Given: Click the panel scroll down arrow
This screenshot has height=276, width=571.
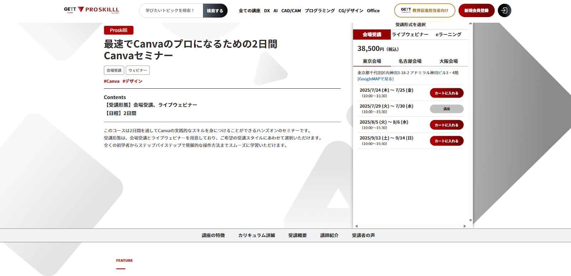Looking at the screenshot, I should point(470,220).
